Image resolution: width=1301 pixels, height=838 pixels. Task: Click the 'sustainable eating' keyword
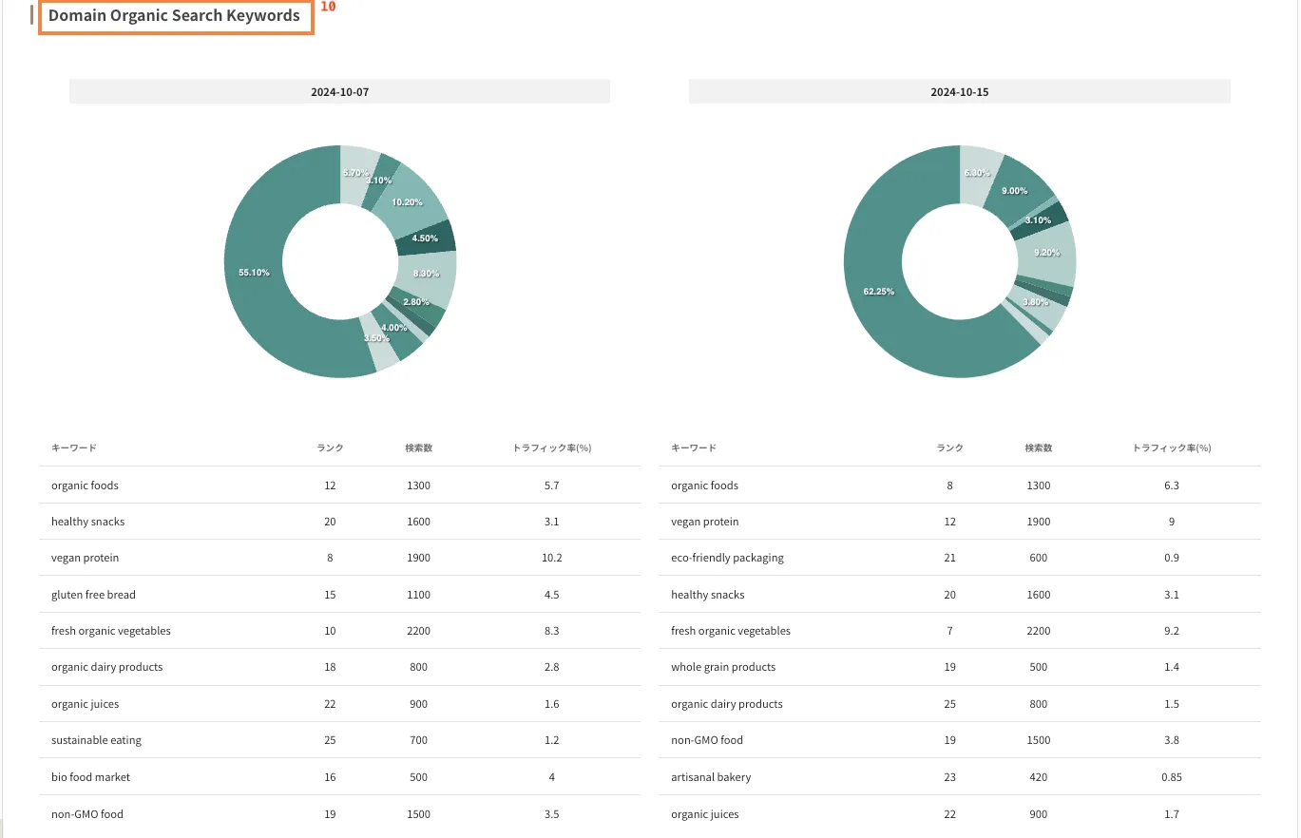click(96, 740)
